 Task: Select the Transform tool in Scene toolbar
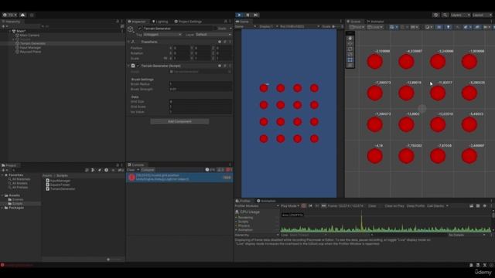point(350,65)
